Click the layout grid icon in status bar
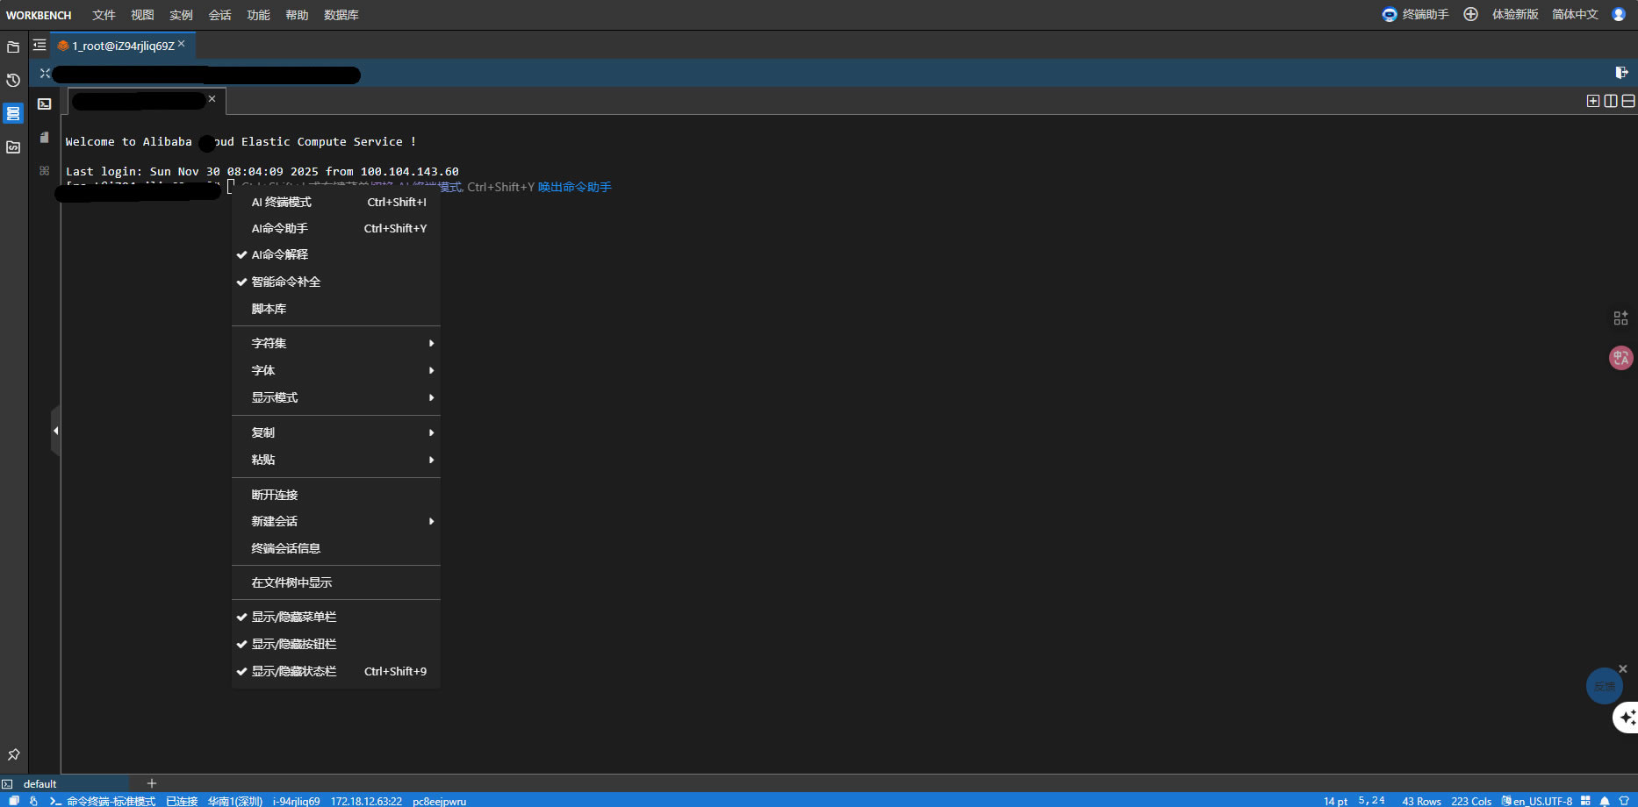 pyautogui.click(x=1585, y=801)
